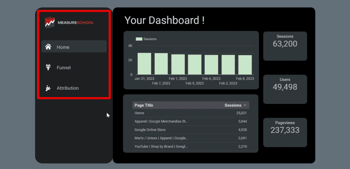Click the 25,031 sessions value

[x=242, y=113]
